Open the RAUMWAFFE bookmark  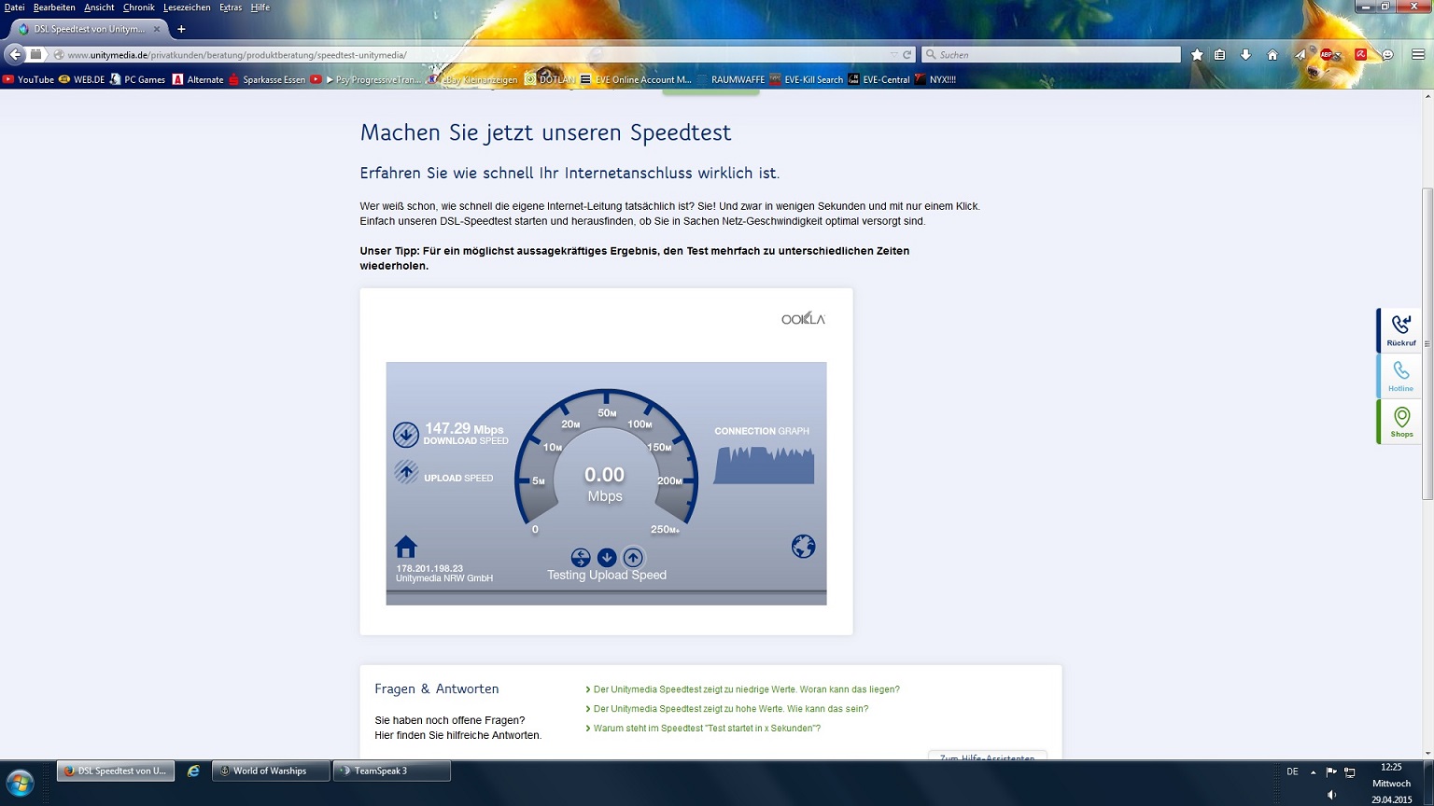tap(730, 79)
